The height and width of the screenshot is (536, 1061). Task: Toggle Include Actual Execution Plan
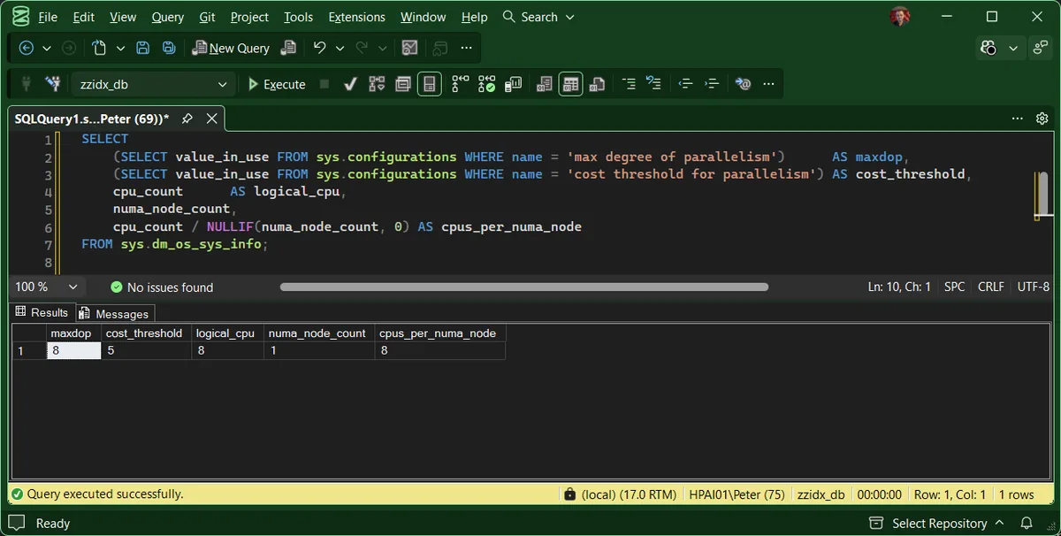tap(460, 84)
